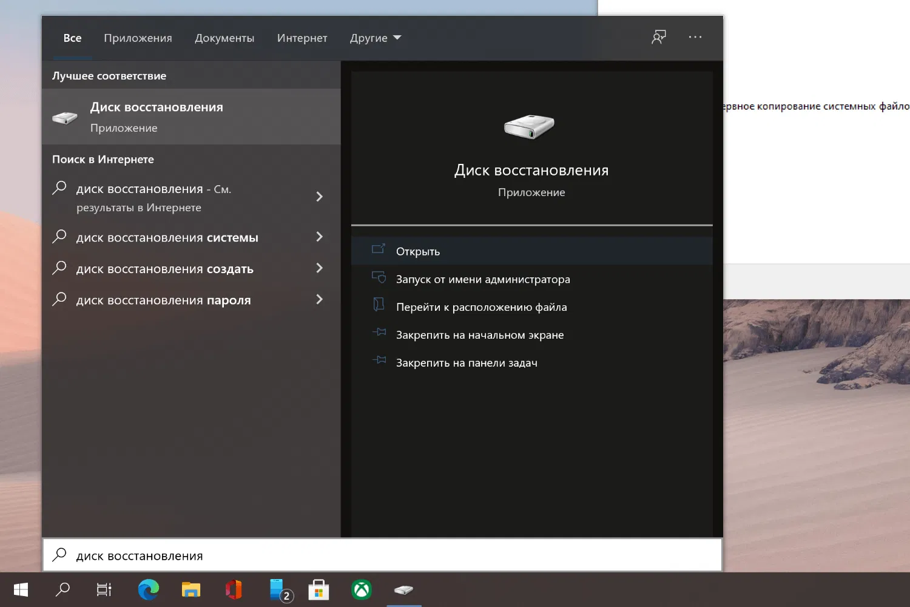Screen dimensions: 910x607
Task: Click the large recovery drive icon in the preview pane
Action: click(x=530, y=126)
